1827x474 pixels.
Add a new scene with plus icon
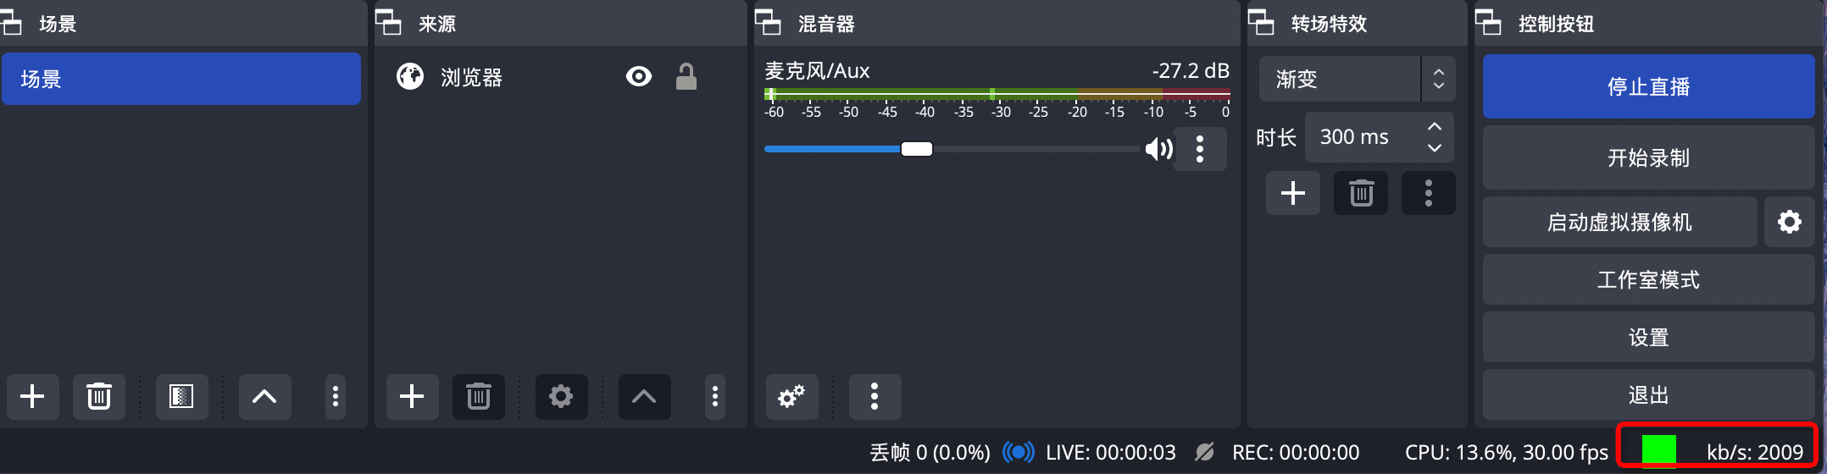(x=32, y=397)
